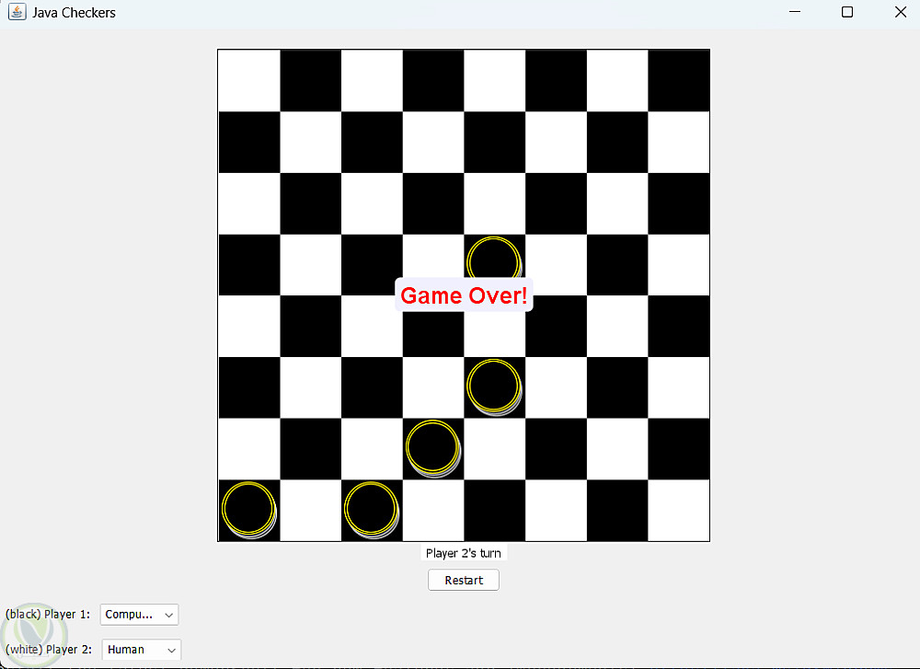Close the Java Checkers window
The width and height of the screenshot is (920, 669).
(901, 12)
